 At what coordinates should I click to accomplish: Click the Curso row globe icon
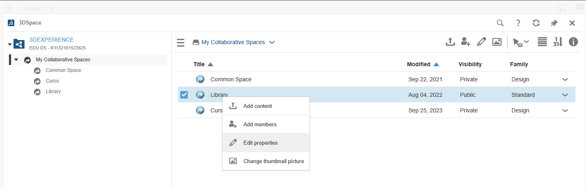(200, 110)
